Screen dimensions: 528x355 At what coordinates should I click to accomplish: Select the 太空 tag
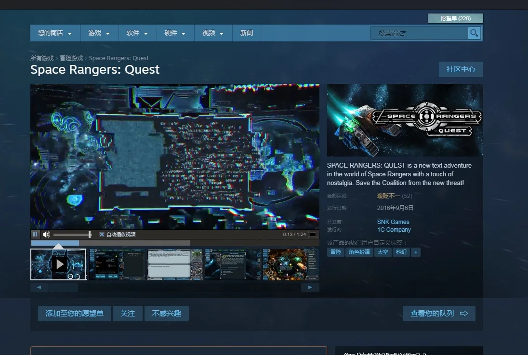coord(383,252)
